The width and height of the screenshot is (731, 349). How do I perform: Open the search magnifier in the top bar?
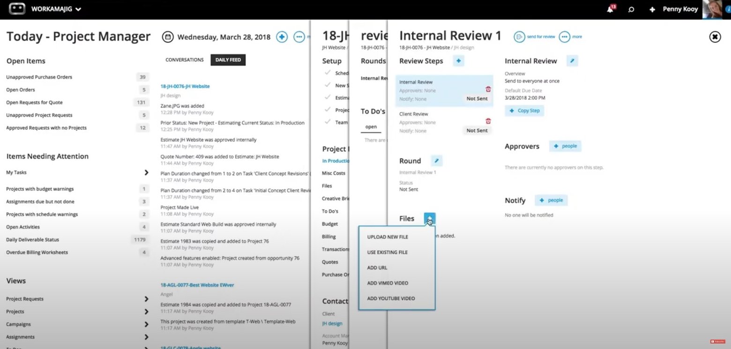[631, 9]
